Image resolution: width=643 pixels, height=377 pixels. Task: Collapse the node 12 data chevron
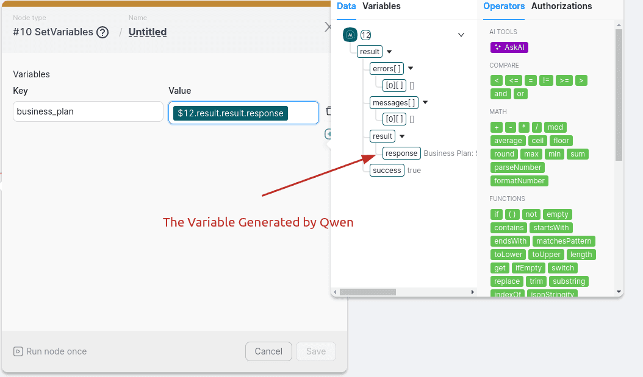click(x=461, y=35)
